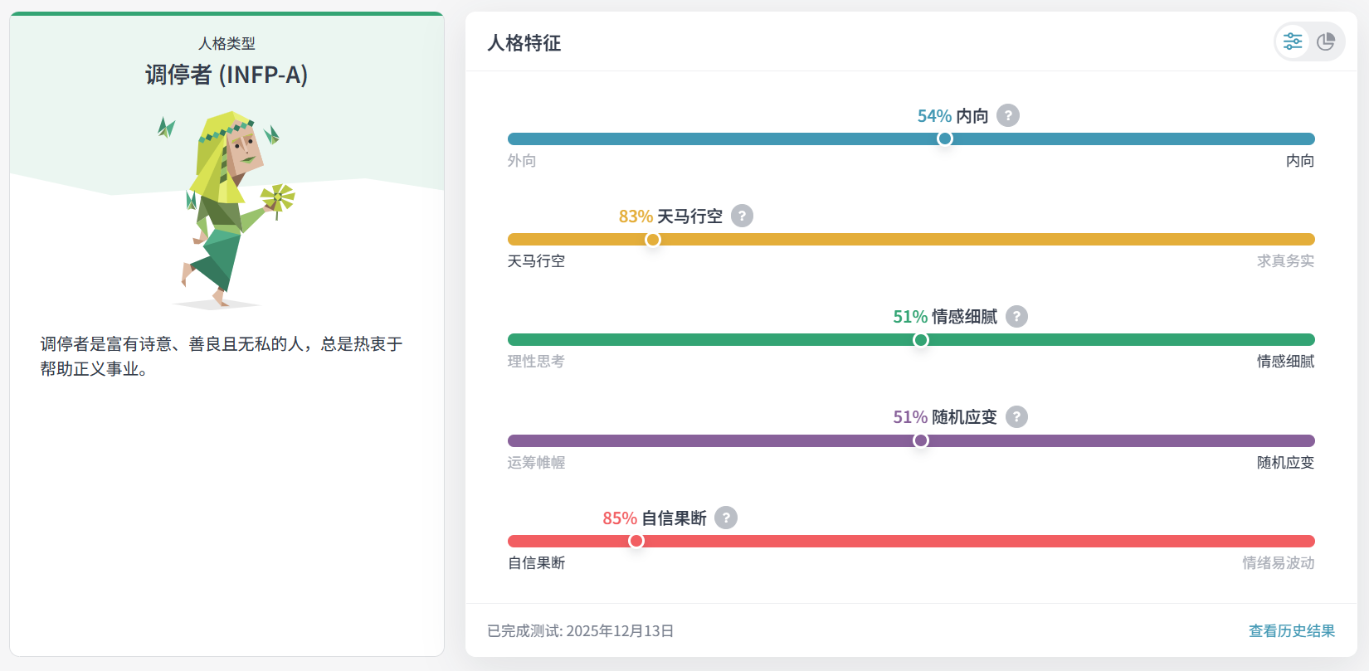Click the help icon beside 85% 自信果断
The width and height of the screenshot is (1369, 671).
click(726, 518)
